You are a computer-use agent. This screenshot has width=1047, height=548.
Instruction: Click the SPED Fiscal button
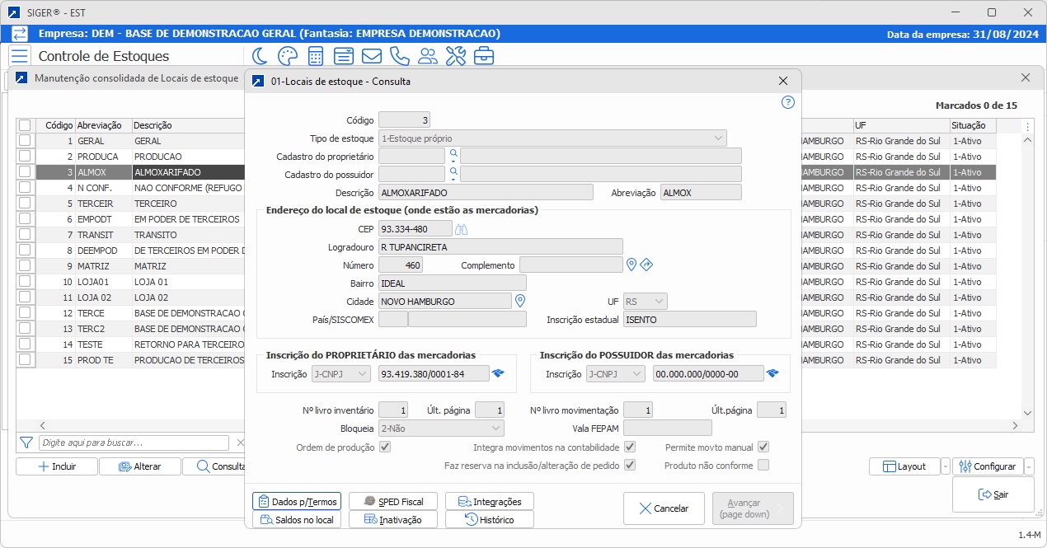pyautogui.click(x=393, y=502)
